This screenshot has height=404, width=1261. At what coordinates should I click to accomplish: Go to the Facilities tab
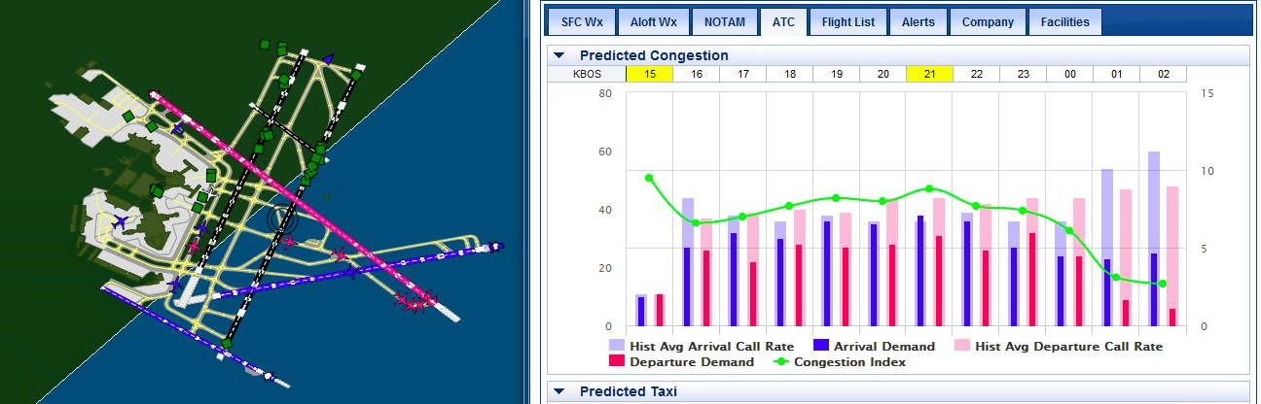coord(1064,21)
